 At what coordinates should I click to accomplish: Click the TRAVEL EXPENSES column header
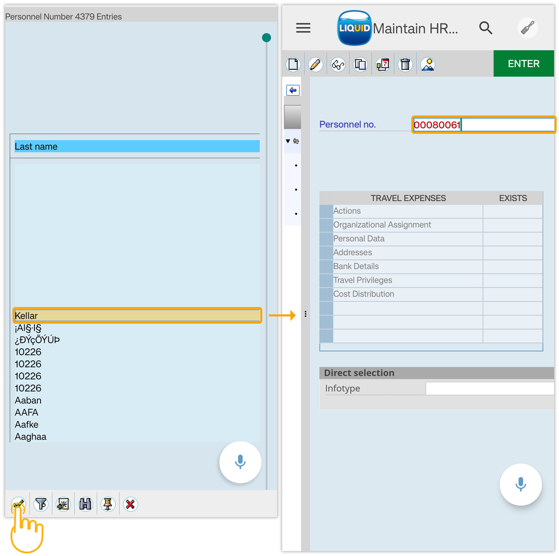408,198
